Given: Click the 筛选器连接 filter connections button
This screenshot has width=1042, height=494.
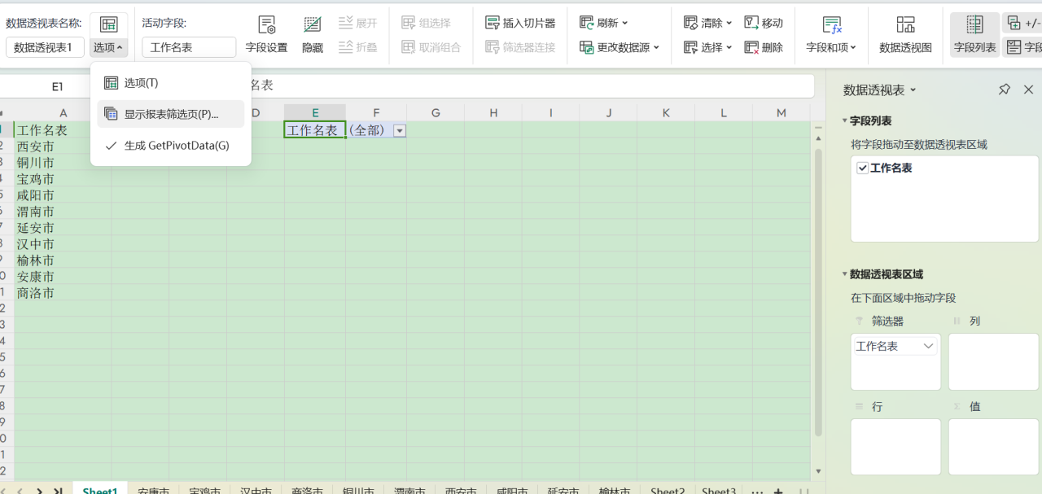Looking at the screenshot, I should coord(520,47).
